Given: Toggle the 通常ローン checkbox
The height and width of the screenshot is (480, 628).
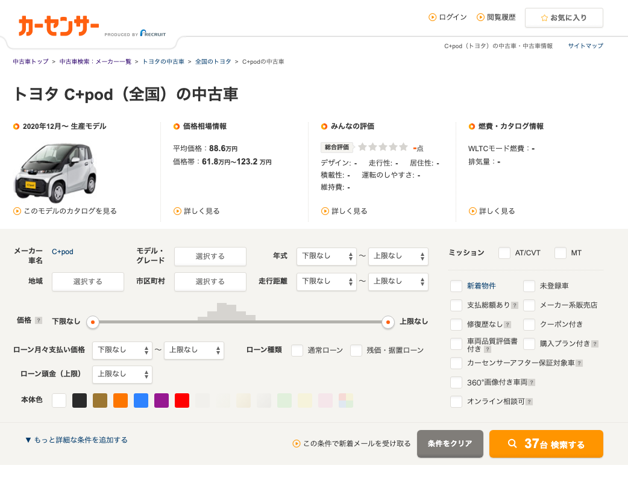Looking at the screenshot, I should 297,350.
